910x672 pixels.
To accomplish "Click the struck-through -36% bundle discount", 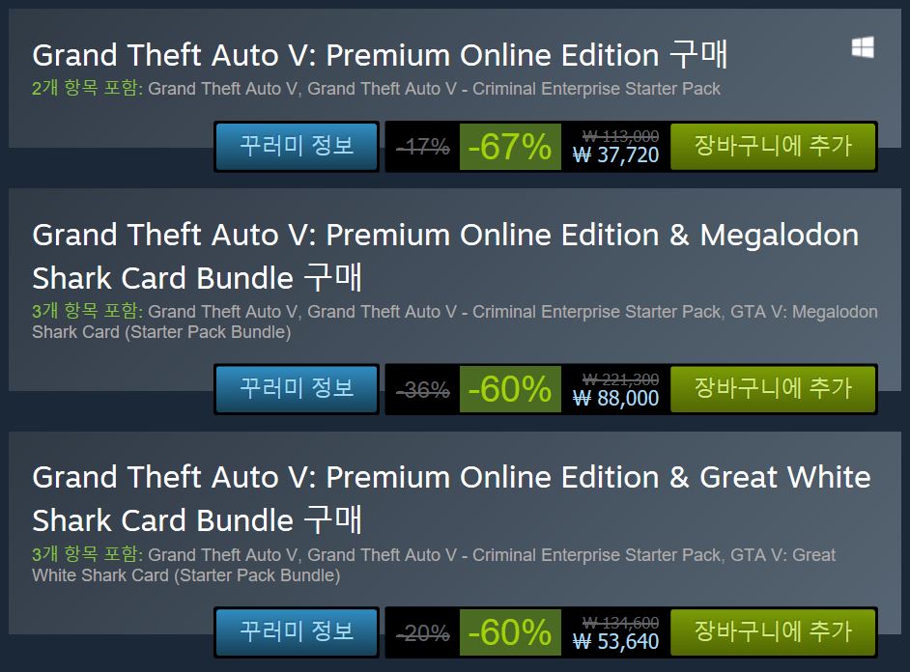I will coord(423,390).
